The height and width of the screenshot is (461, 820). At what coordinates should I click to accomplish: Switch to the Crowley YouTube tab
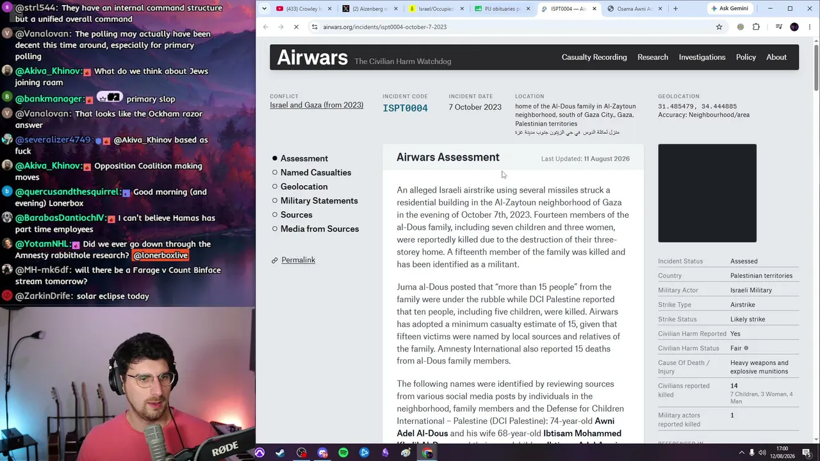(x=304, y=9)
